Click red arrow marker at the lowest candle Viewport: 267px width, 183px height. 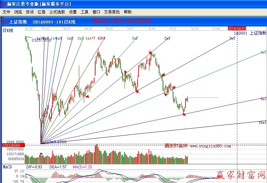point(184,114)
